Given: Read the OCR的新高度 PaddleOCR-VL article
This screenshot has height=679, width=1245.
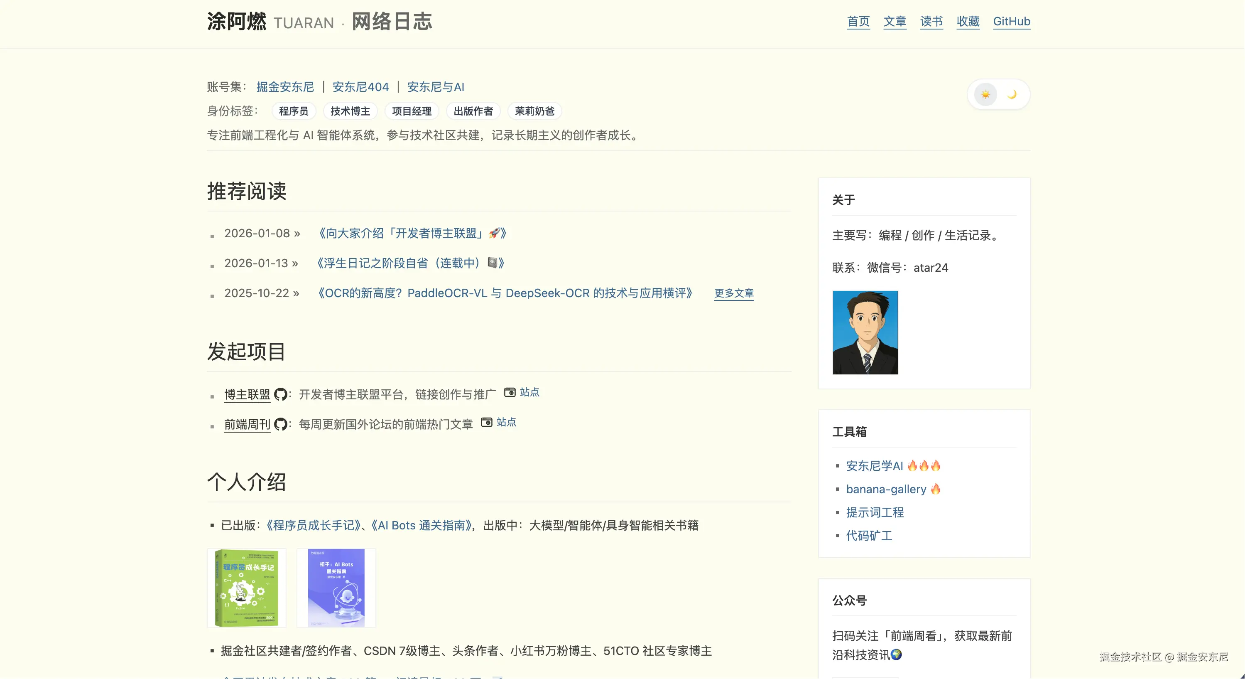Looking at the screenshot, I should tap(505, 293).
